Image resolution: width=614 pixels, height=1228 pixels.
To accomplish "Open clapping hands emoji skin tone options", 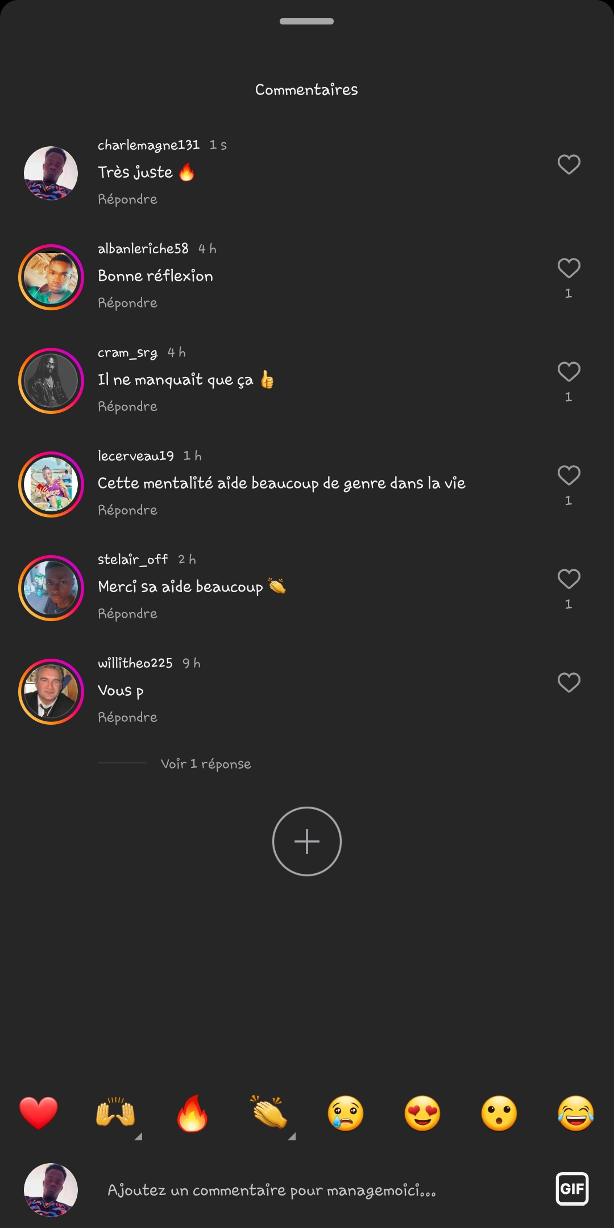I will [x=291, y=1136].
